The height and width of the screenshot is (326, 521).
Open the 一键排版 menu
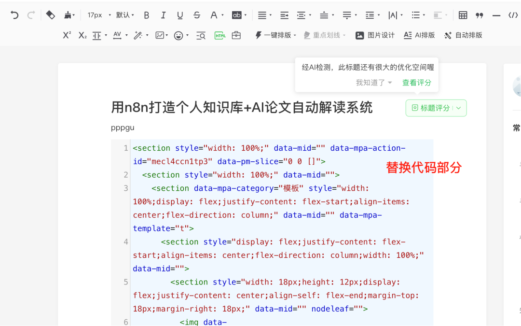pyautogui.click(x=275, y=35)
